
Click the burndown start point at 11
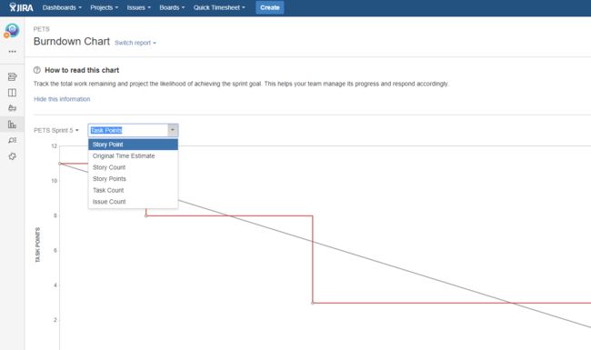pyautogui.click(x=59, y=164)
